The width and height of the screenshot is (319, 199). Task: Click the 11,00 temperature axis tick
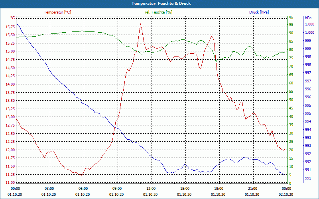click(x=10, y=183)
